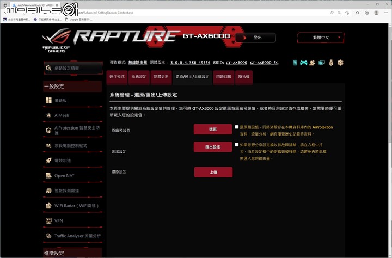Open the mobile app status icon
Image resolution: width=392 pixels, height=258 pixels.
(x=295, y=63)
